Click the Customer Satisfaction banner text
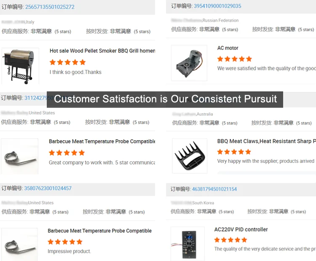The image size is (316, 261). point(165,99)
